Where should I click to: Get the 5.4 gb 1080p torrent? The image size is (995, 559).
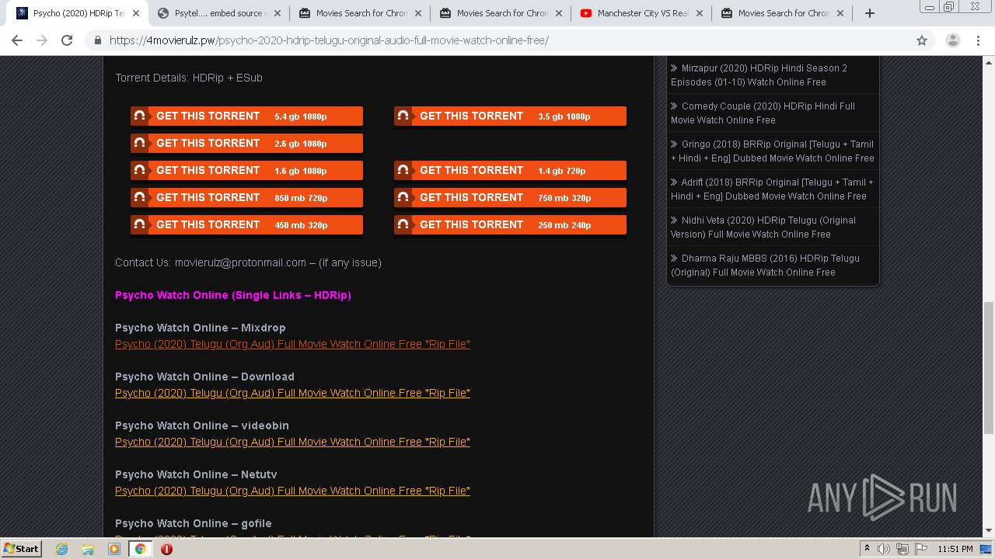pyautogui.click(x=246, y=116)
